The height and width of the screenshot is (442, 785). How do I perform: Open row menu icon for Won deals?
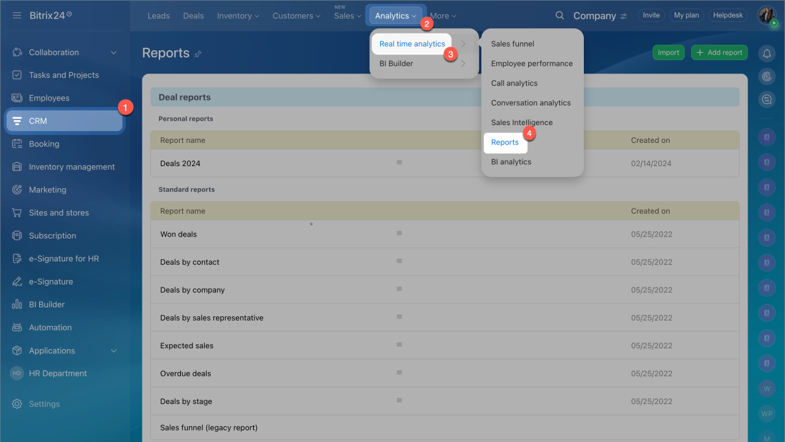click(399, 234)
